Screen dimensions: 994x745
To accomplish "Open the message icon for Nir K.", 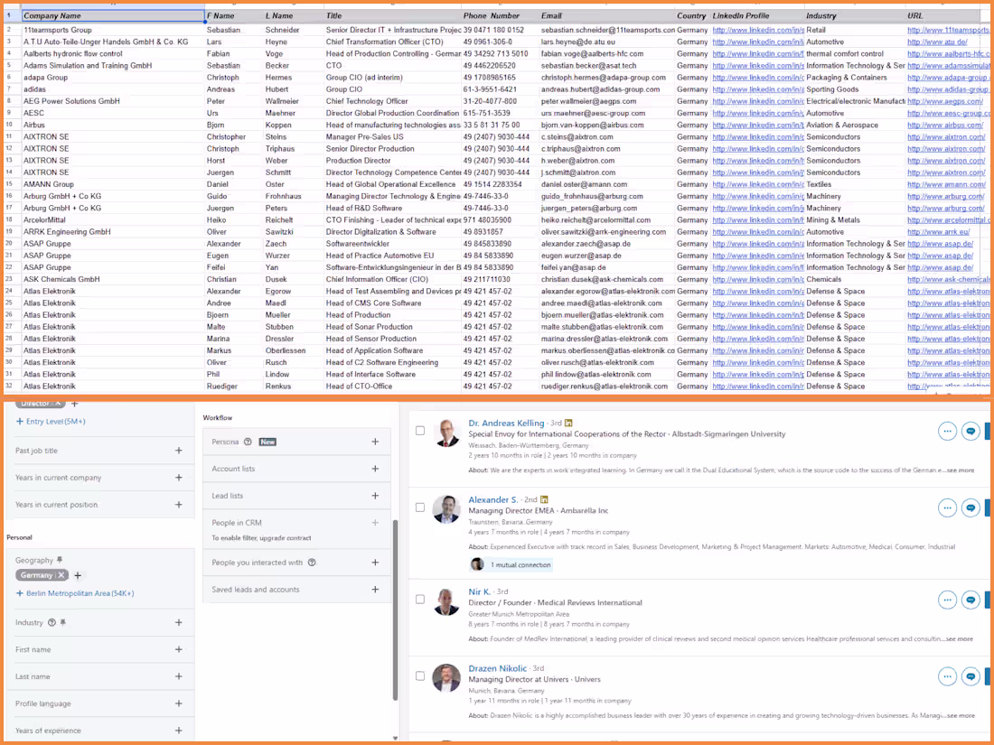I will [971, 599].
